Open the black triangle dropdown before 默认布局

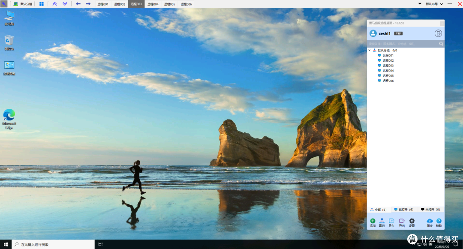(x=420, y=4)
